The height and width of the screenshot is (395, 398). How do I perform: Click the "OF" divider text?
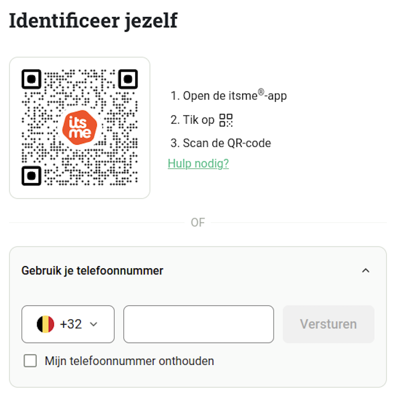coord(198,223)
